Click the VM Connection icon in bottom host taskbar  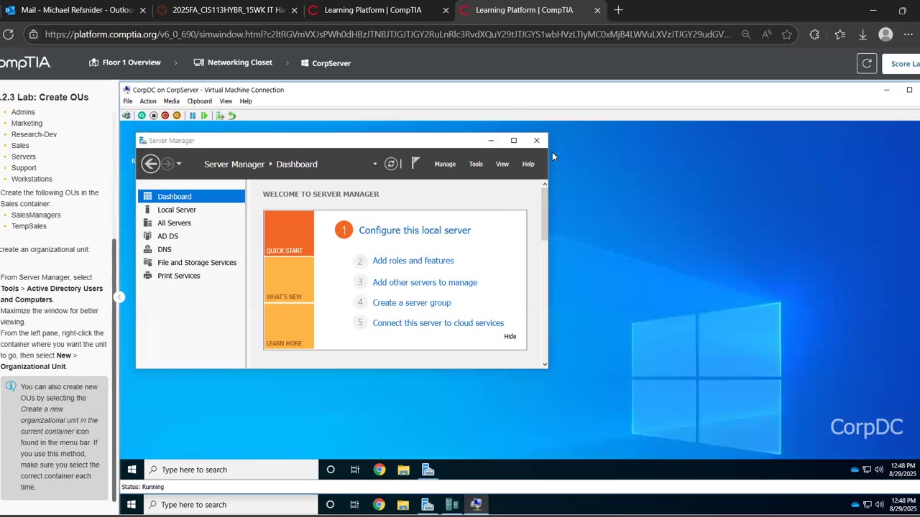476,505
